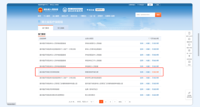Screen dimensions: 200x107
Task: Click 在线办理 for 异地长期居住人员备案
Action: click(155, 43)
